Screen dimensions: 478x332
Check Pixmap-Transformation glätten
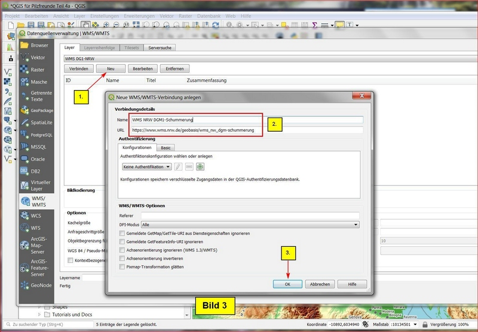tap(122, 266)
